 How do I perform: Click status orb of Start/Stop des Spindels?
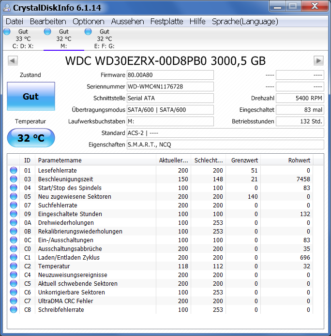(x=14, y=188)
